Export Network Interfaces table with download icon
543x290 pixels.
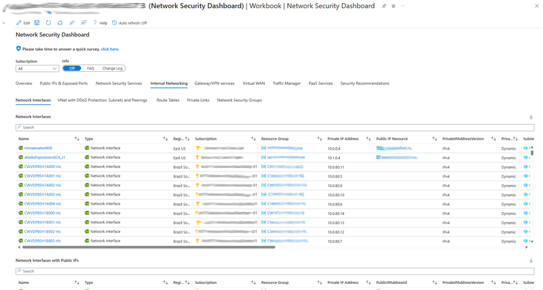(531, 117)
